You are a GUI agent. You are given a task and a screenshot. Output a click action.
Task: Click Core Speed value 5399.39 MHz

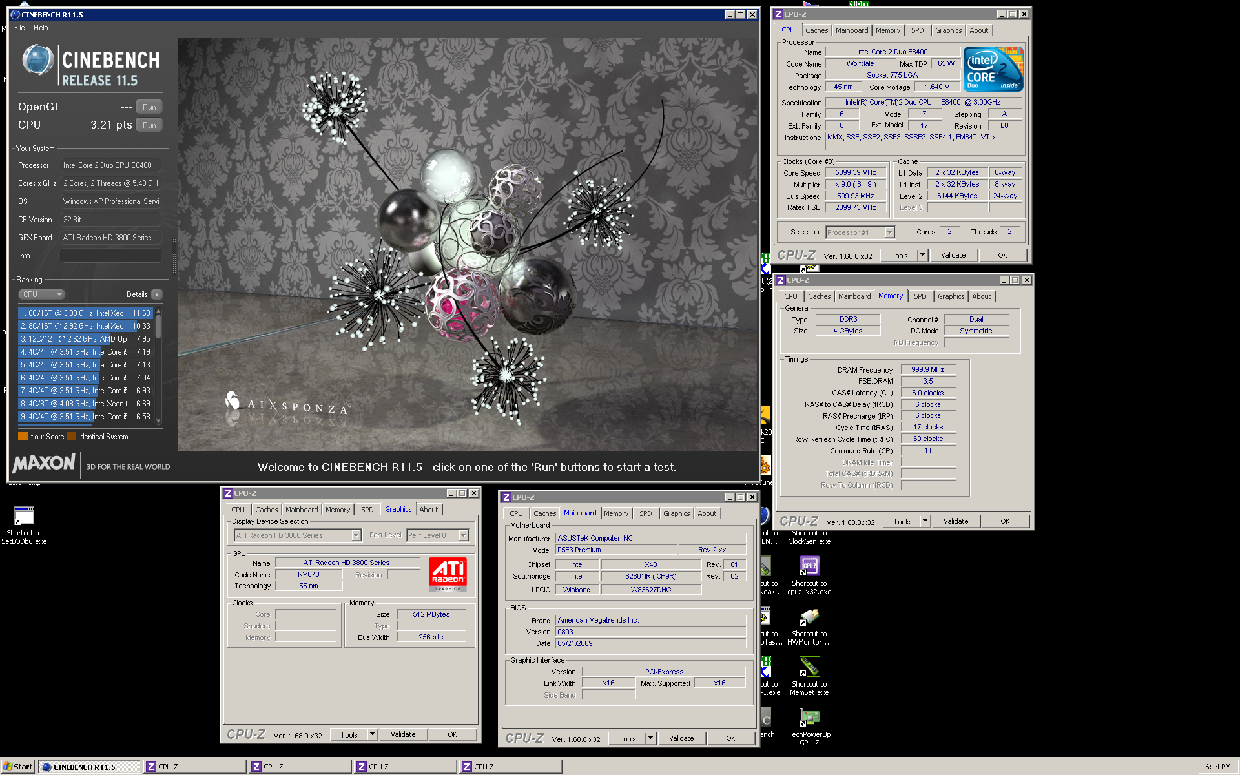[x=855, y=173]
